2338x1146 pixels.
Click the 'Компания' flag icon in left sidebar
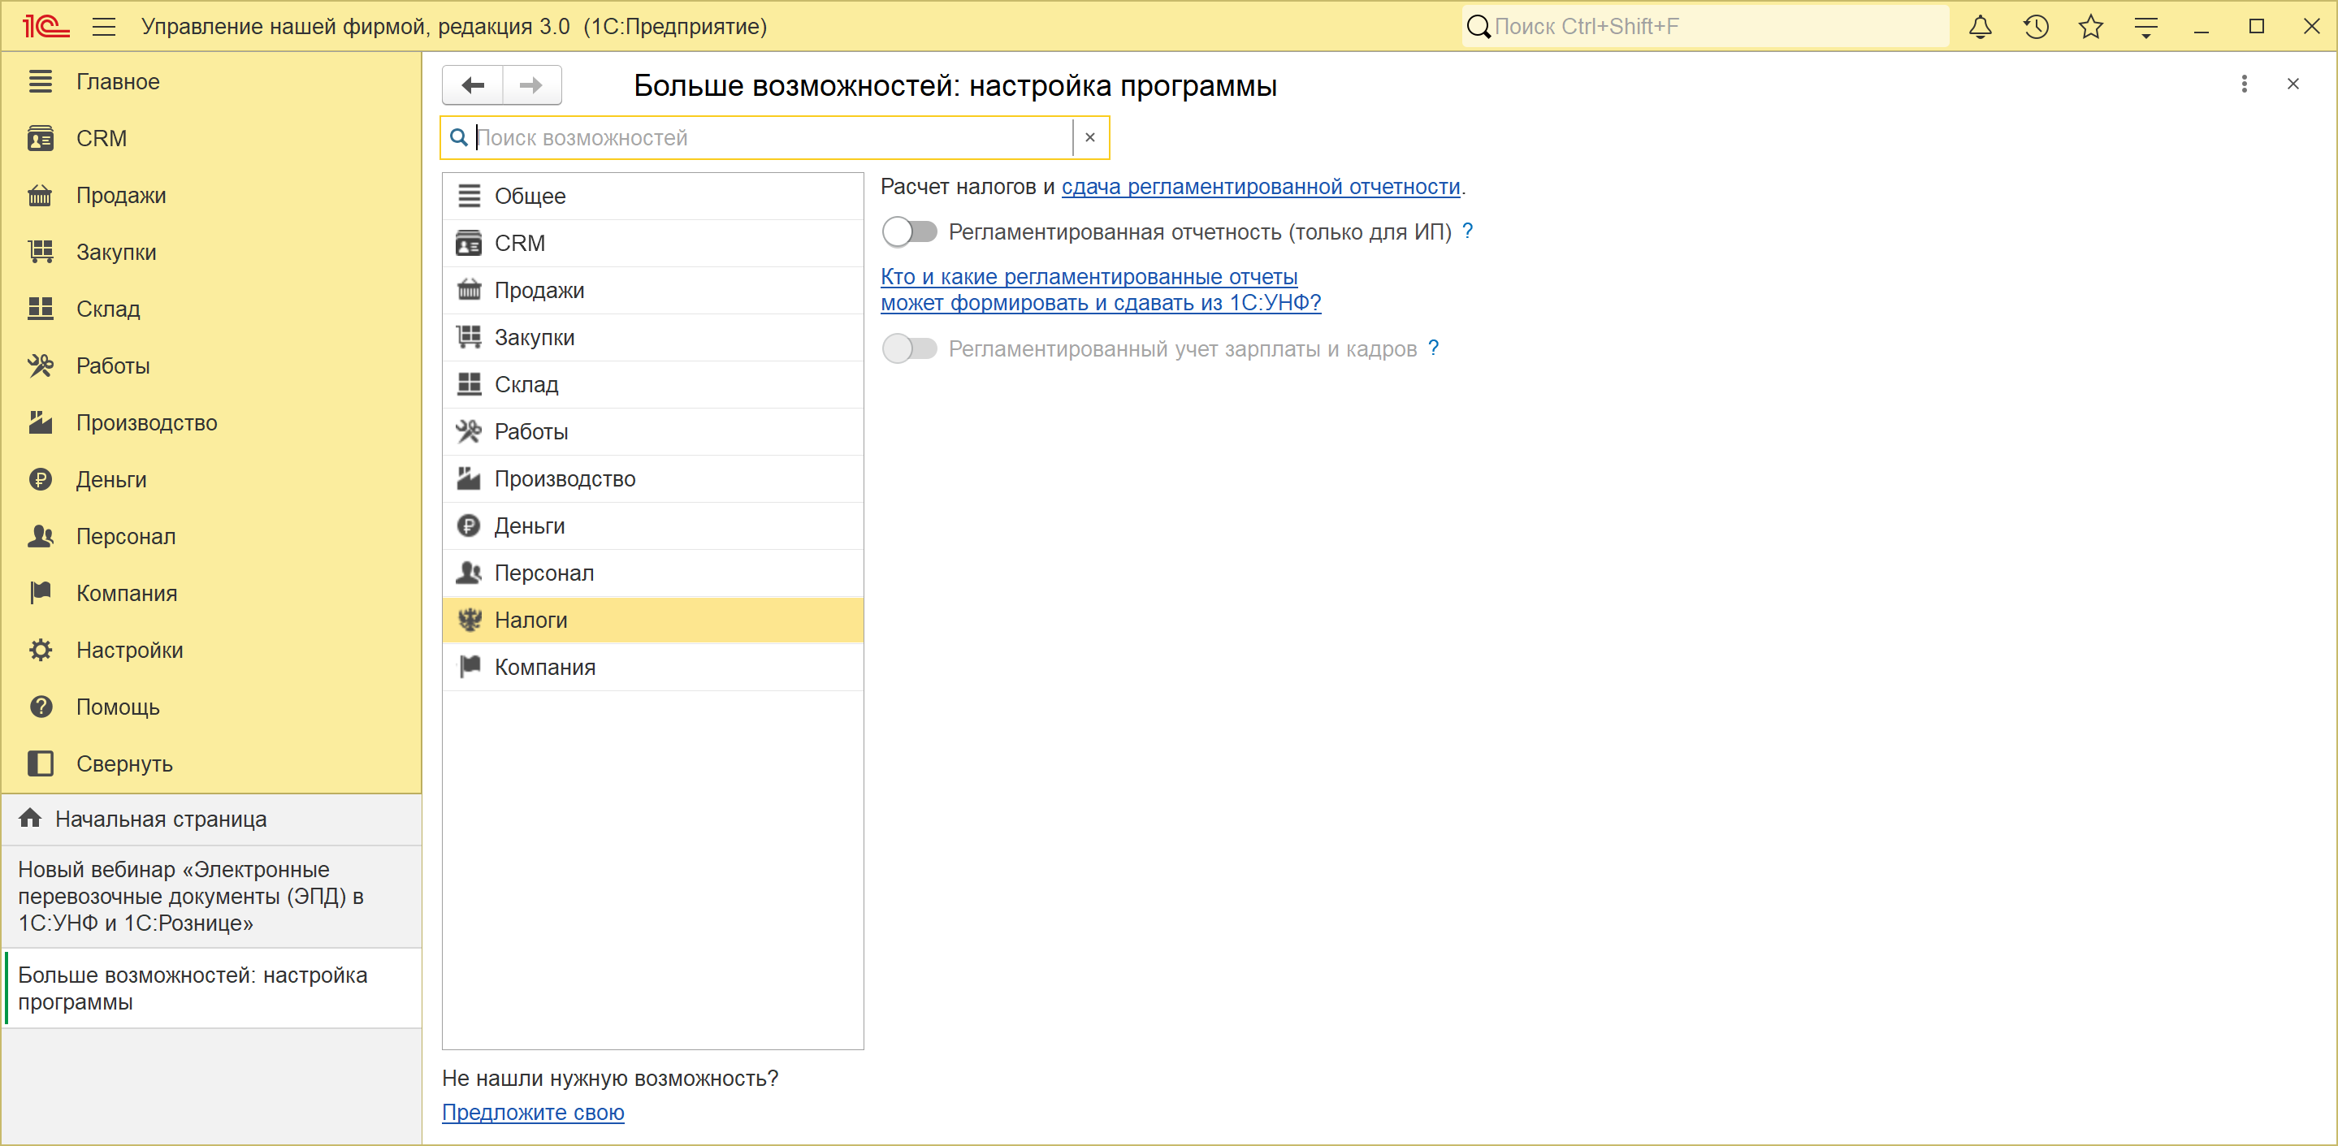point(41,594)
